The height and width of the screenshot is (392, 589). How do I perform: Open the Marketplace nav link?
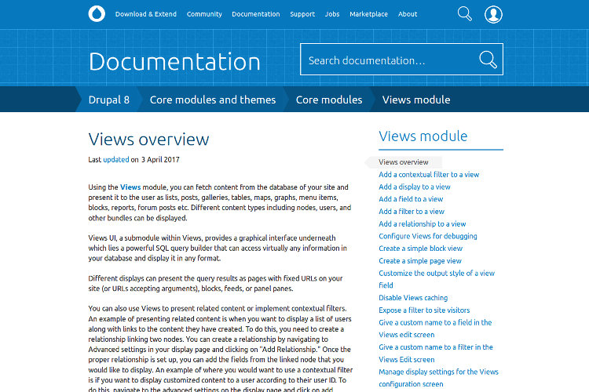click(368, 14)
